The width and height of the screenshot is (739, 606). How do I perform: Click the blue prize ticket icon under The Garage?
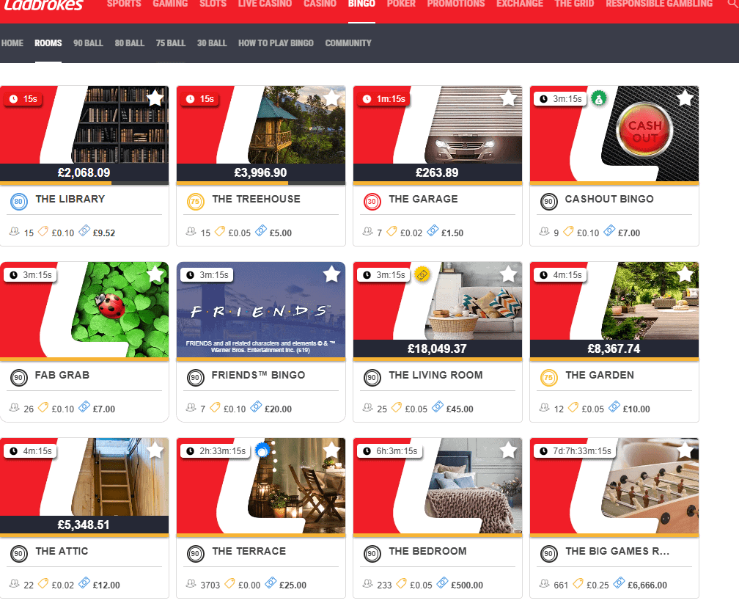[x=433, y=230]
